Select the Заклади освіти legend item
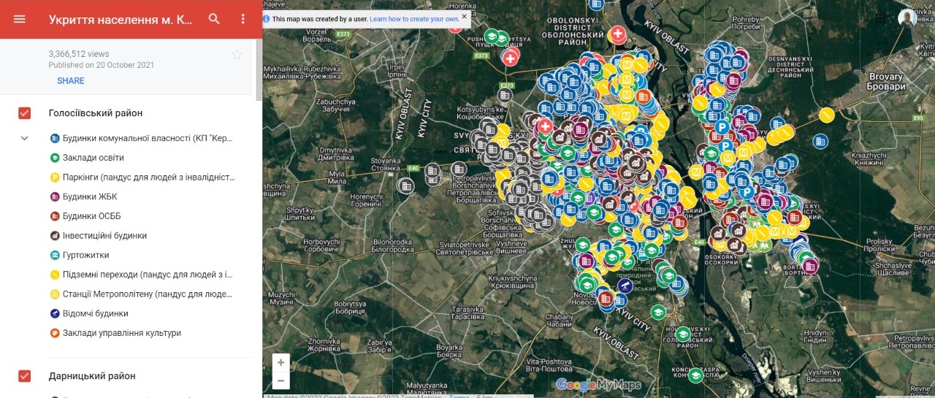This screenshot has height=398, width=935. pyautogui.click(x=93, y=158)
